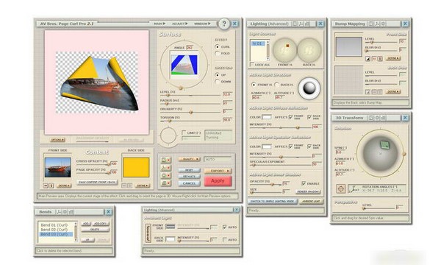The width and height of the screenshot is (441, 265).
Task: Click the Ambient Light button
Action: click(311, 202)
